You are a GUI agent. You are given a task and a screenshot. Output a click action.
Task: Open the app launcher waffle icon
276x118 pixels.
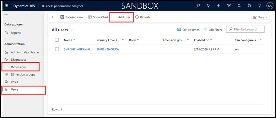point(6,6)
